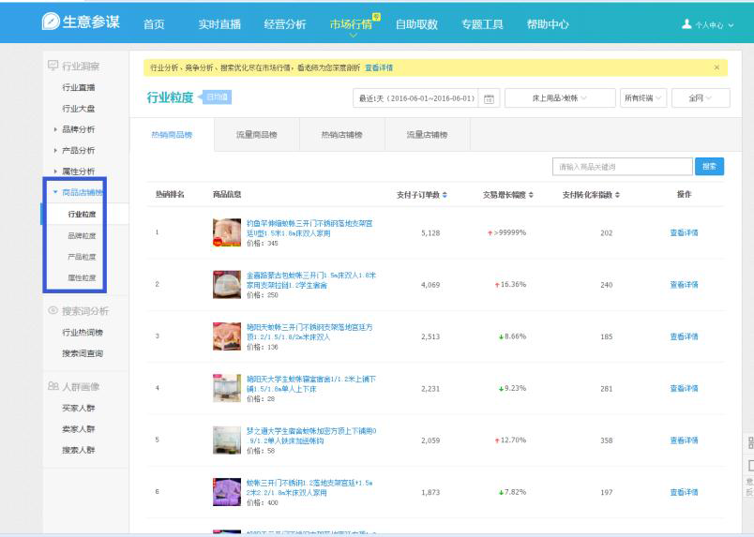This screenshot has width=754, height=537.
Task: Close the yellow notification banner
Action: click(x=716, y=67)
